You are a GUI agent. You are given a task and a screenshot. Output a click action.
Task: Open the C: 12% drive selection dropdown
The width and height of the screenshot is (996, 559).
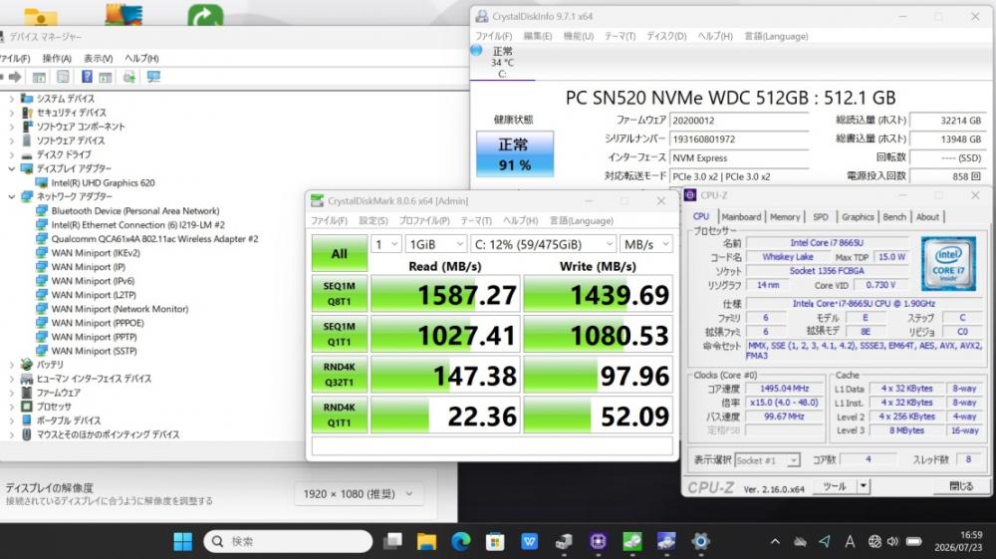(543, 244)
